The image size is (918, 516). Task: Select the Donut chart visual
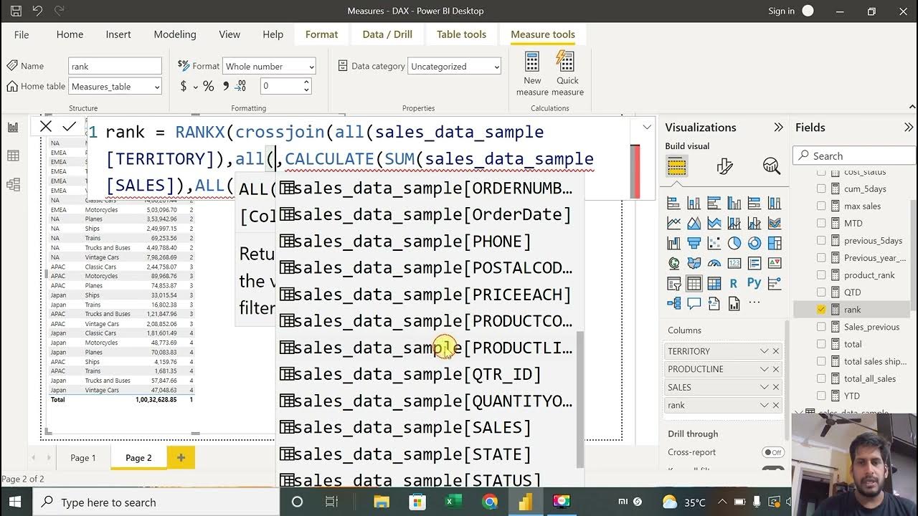click(754, 243)
